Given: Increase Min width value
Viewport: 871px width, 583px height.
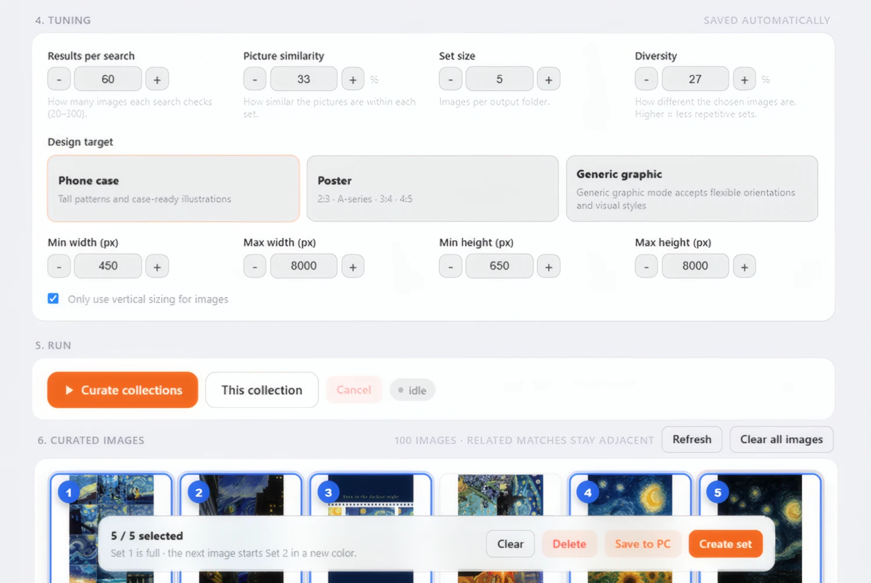Looking at the screenshot, I should click(x=157, y=266).
